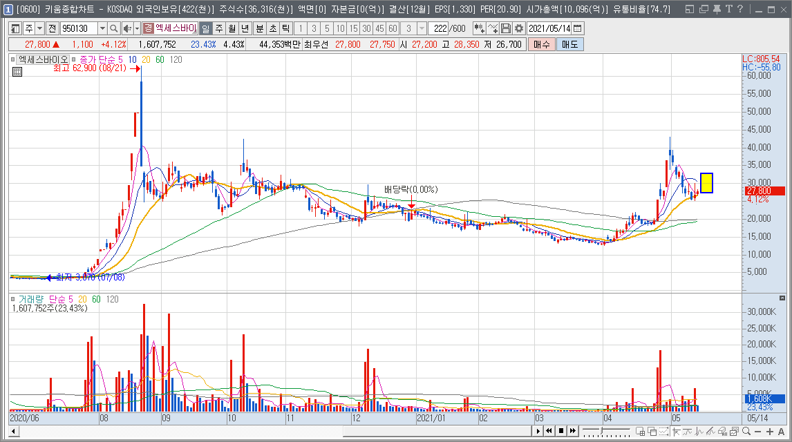
Task: Click the chart image capture icon
Action: tap(735, 432)
